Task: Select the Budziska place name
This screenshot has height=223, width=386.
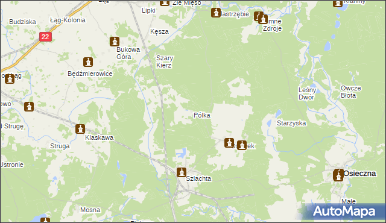Action: (23, 22)
